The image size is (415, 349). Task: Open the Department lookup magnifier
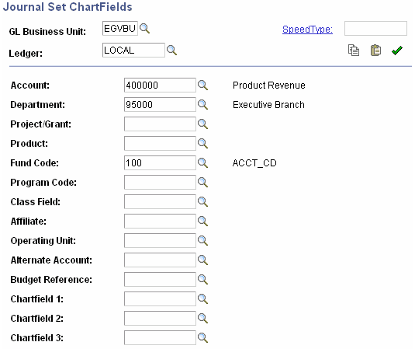(x=202, y=104)
